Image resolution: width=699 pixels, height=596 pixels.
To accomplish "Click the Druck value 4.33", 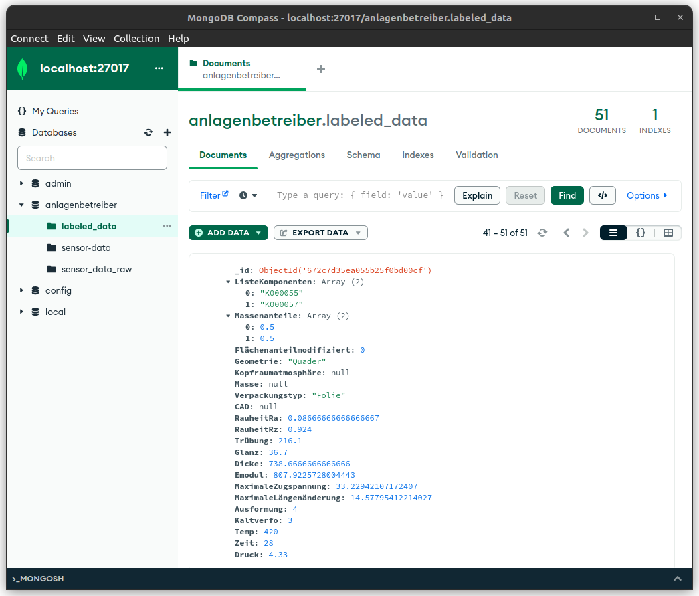I will 278,555.
